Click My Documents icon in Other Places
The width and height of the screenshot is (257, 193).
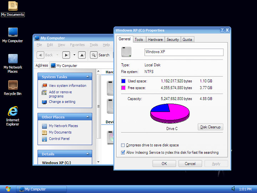pos(44,132)
